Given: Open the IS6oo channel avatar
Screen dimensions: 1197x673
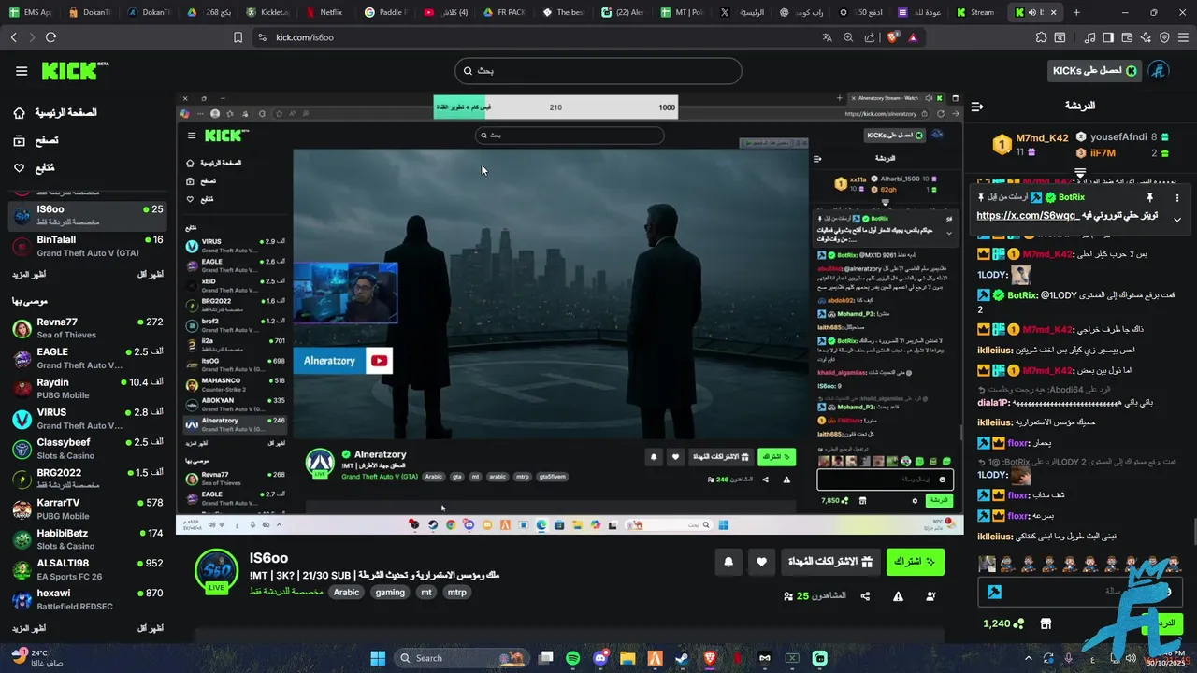Looking at the screenshot, I should point(217,571).
